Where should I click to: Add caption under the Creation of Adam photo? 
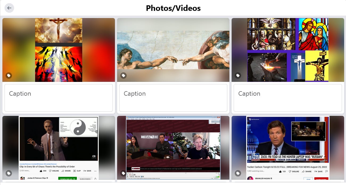(173, 98)
